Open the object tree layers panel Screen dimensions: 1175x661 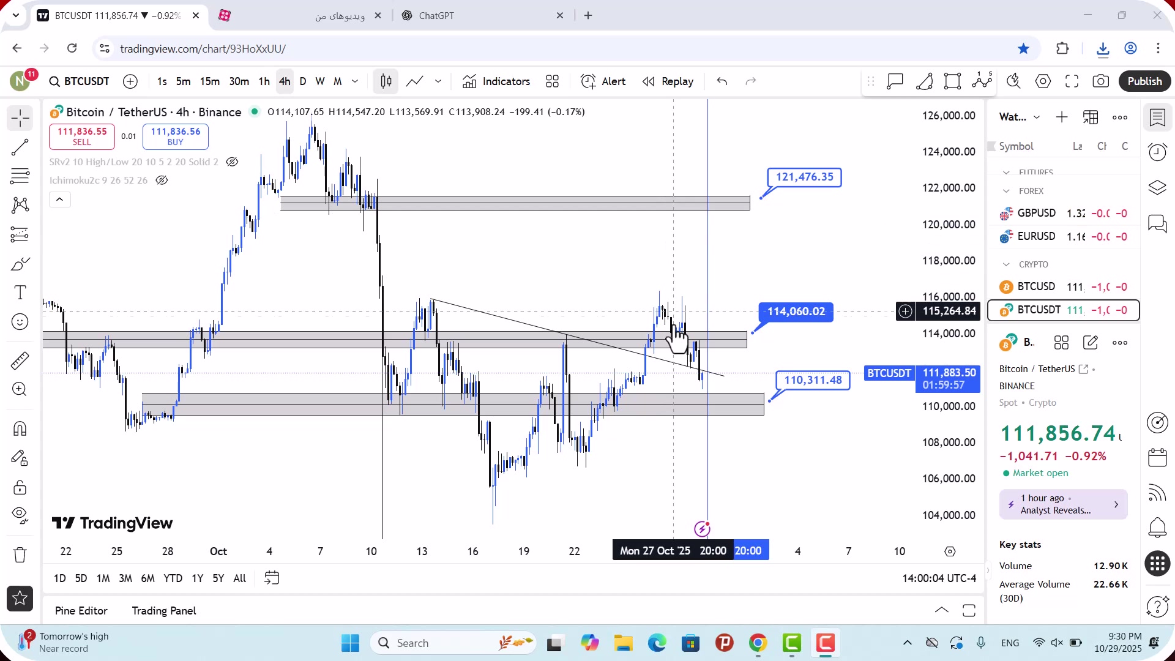tap(1157, 187)
